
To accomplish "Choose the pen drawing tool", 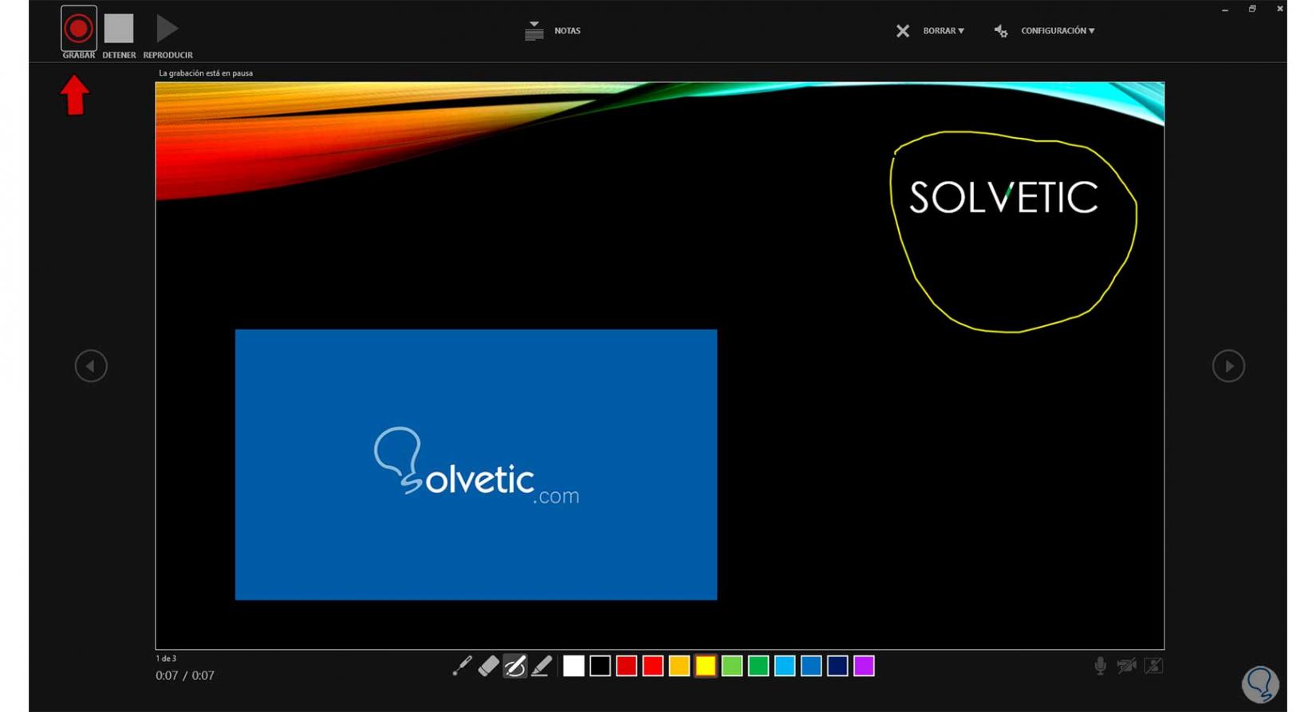I will point(514,666).
